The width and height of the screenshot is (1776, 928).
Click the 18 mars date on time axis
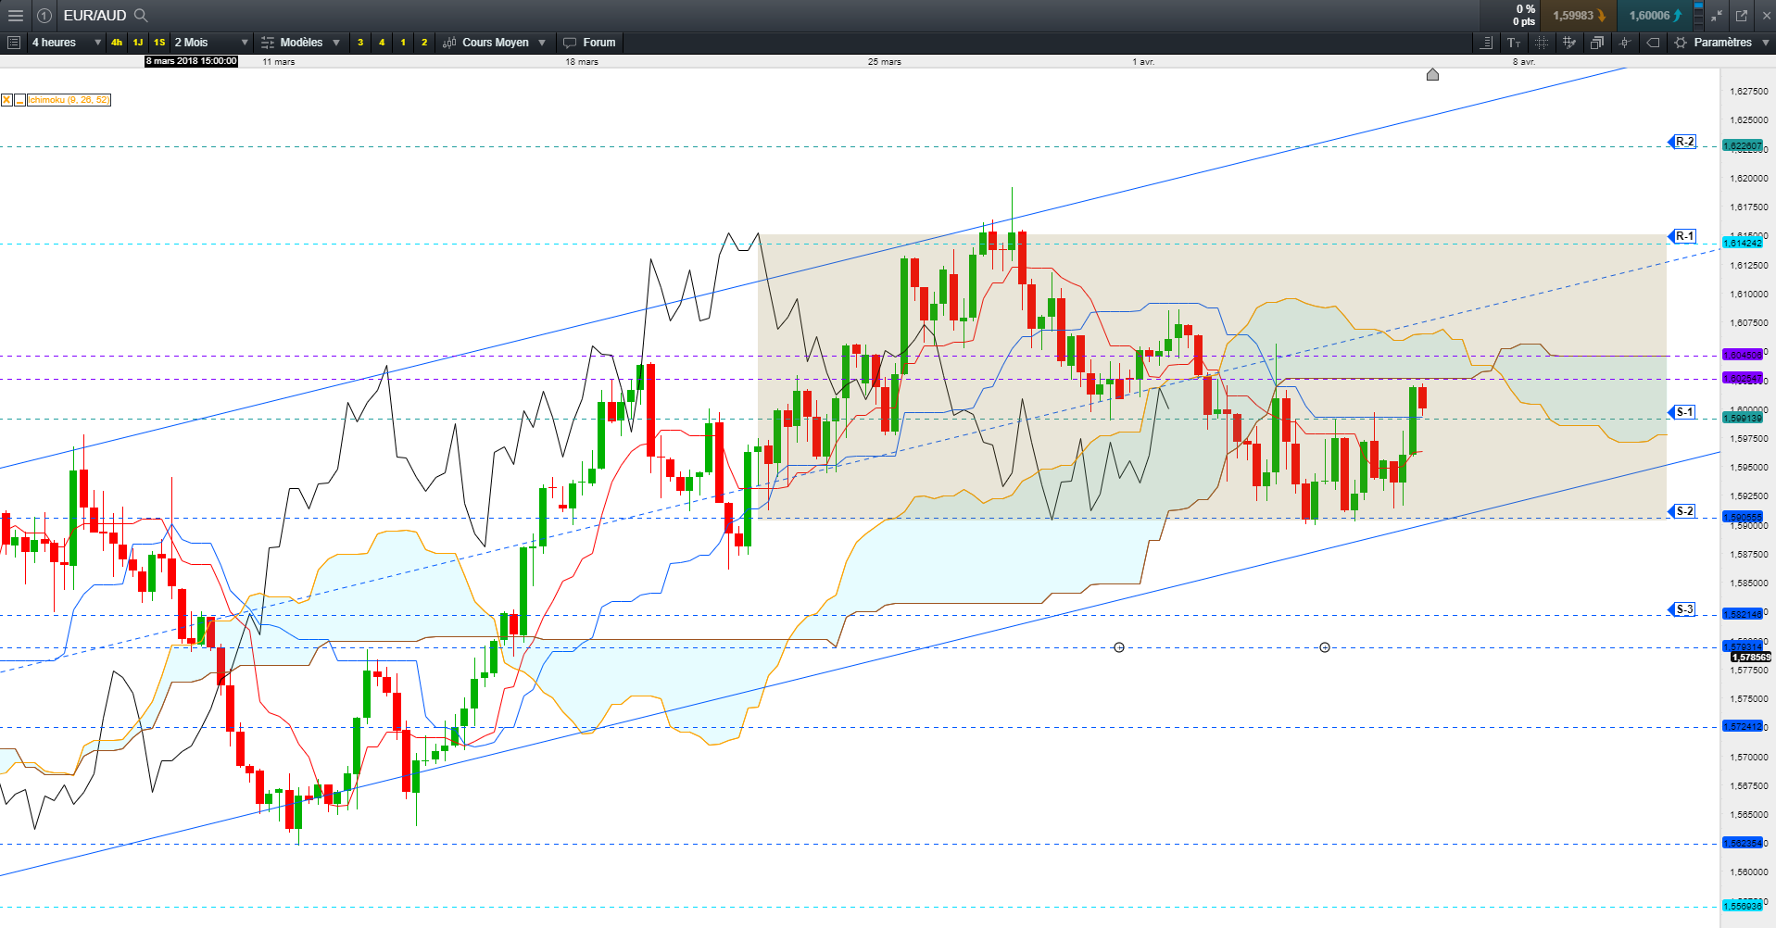(582, 62)
